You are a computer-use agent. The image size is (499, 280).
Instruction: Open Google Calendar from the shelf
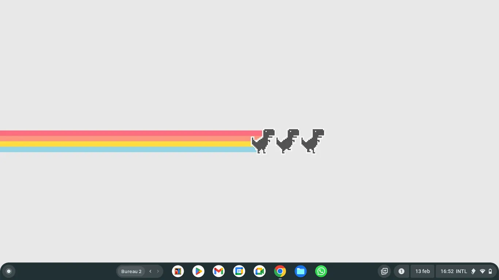click(x=239, y=271)
